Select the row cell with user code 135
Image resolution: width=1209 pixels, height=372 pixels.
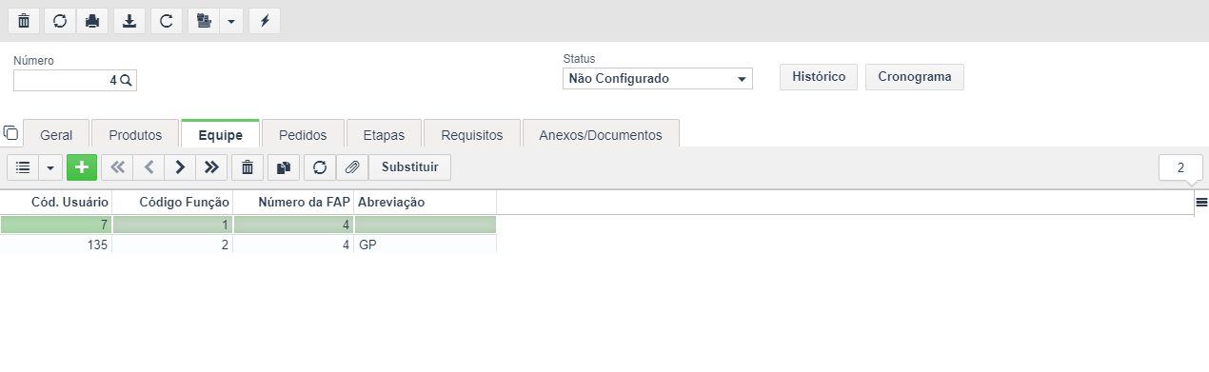(56, 244)
